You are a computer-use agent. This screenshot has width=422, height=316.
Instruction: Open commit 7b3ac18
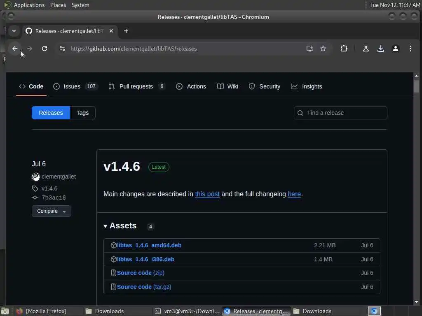point(54,197)
